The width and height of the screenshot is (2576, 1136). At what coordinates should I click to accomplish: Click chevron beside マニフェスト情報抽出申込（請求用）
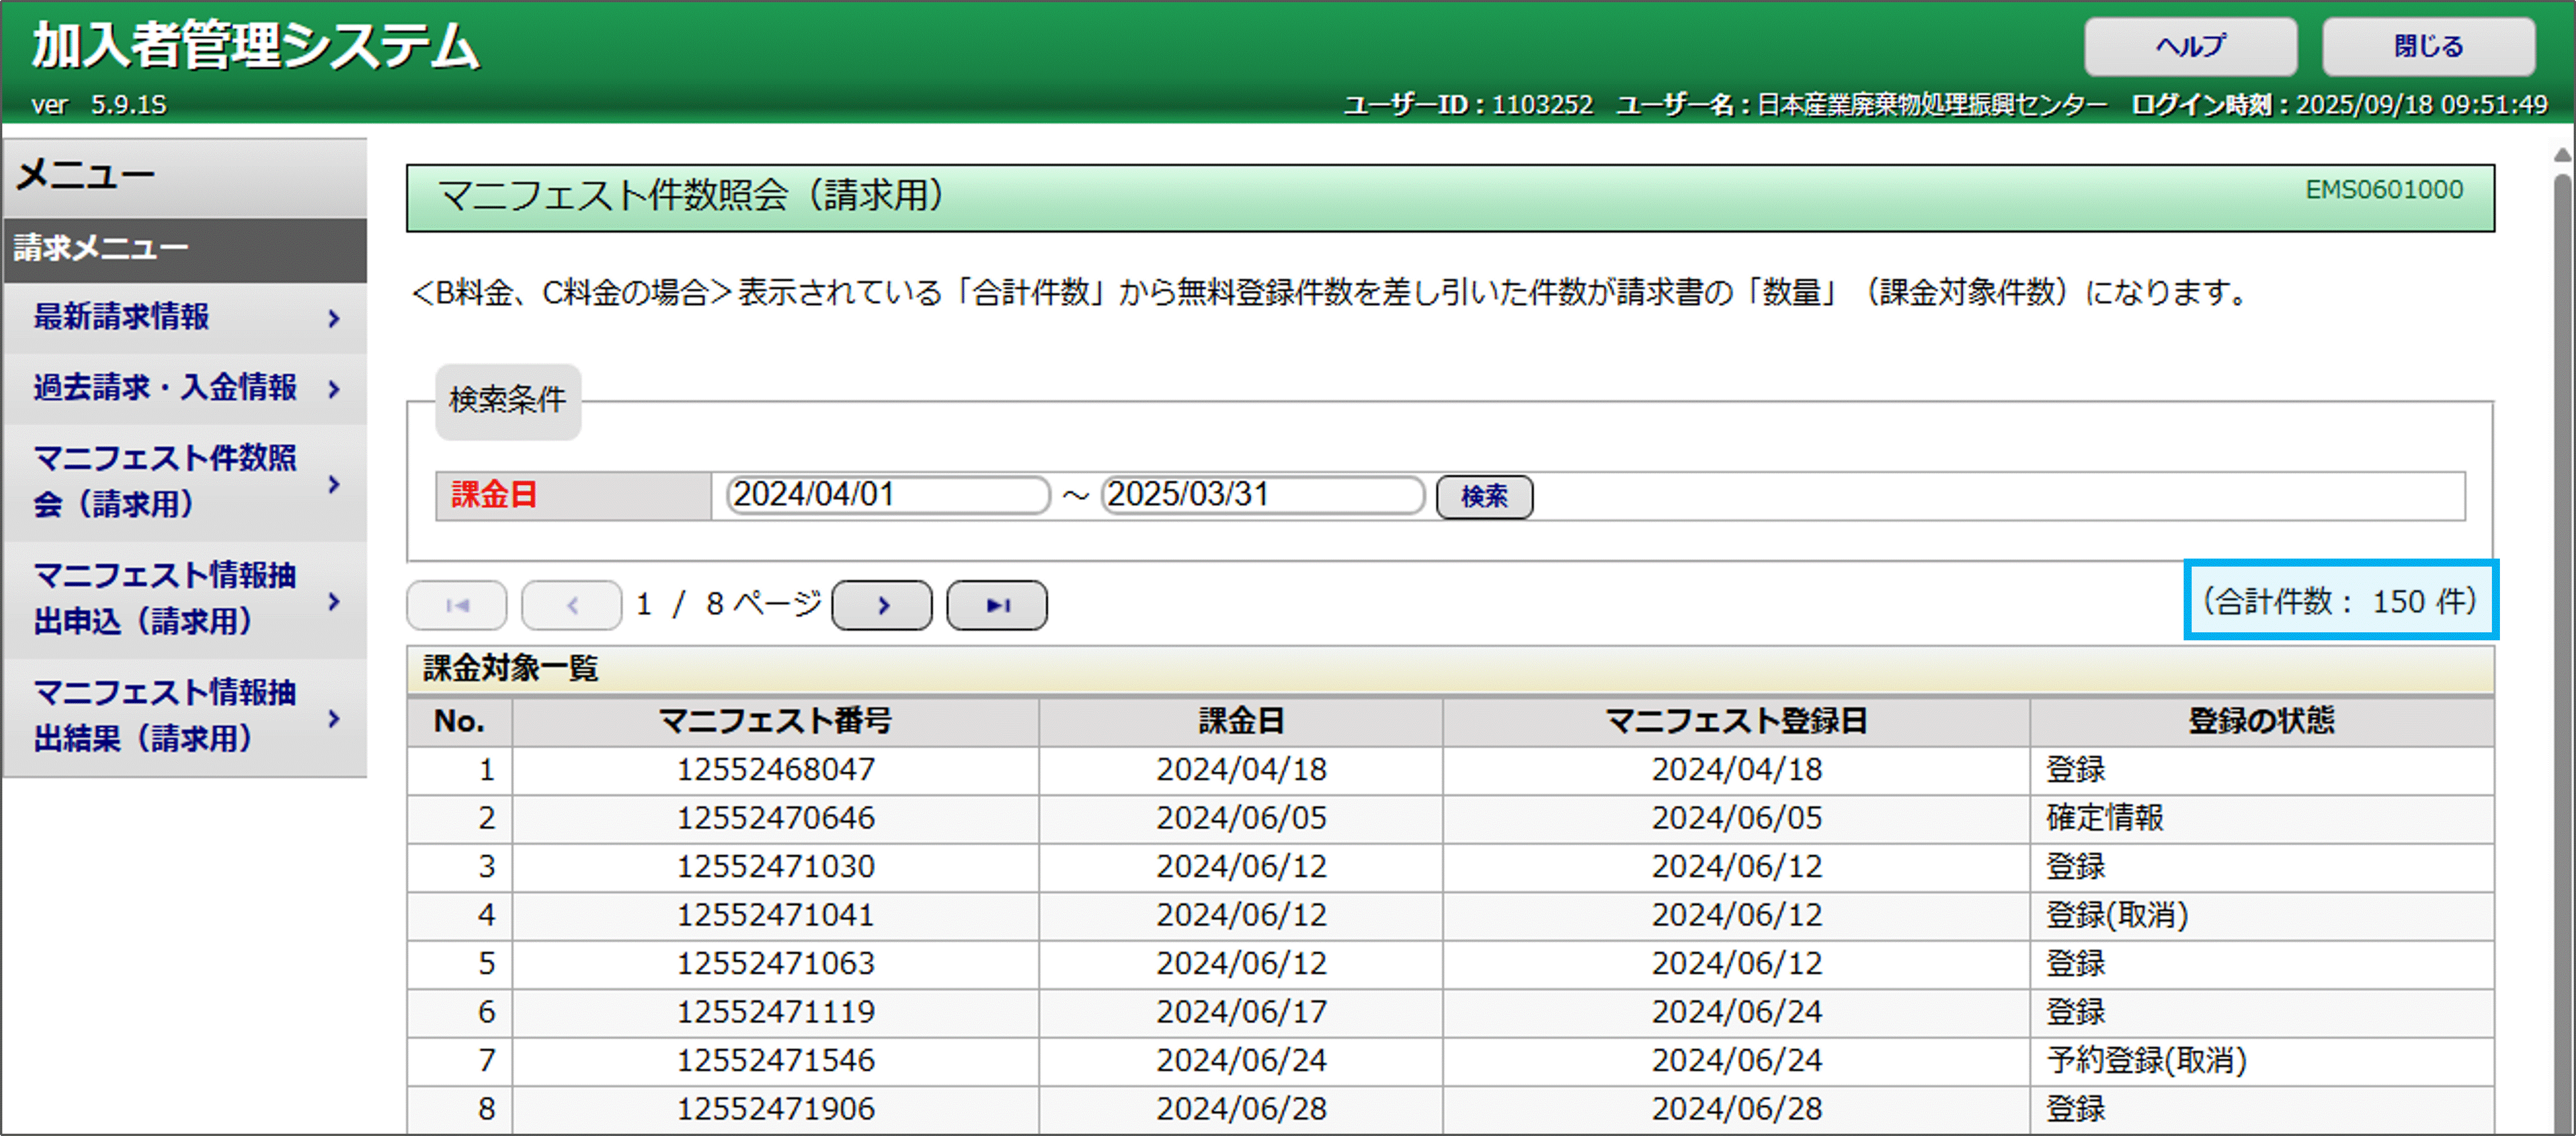coord(334,601)
